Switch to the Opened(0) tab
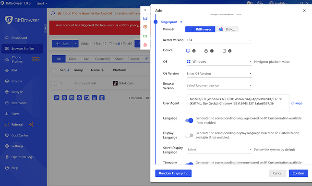Viewport: 312px width, 186px height. click(x=102, y=59)
